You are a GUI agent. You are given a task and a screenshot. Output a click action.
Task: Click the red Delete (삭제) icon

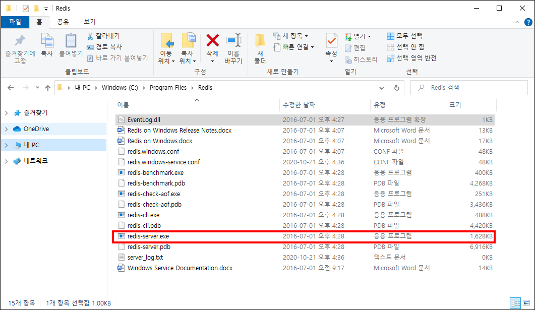click(x=212, y=41)
